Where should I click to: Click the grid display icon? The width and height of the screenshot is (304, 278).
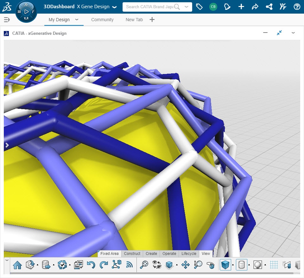pyautogui.click(x=274, y=265)
